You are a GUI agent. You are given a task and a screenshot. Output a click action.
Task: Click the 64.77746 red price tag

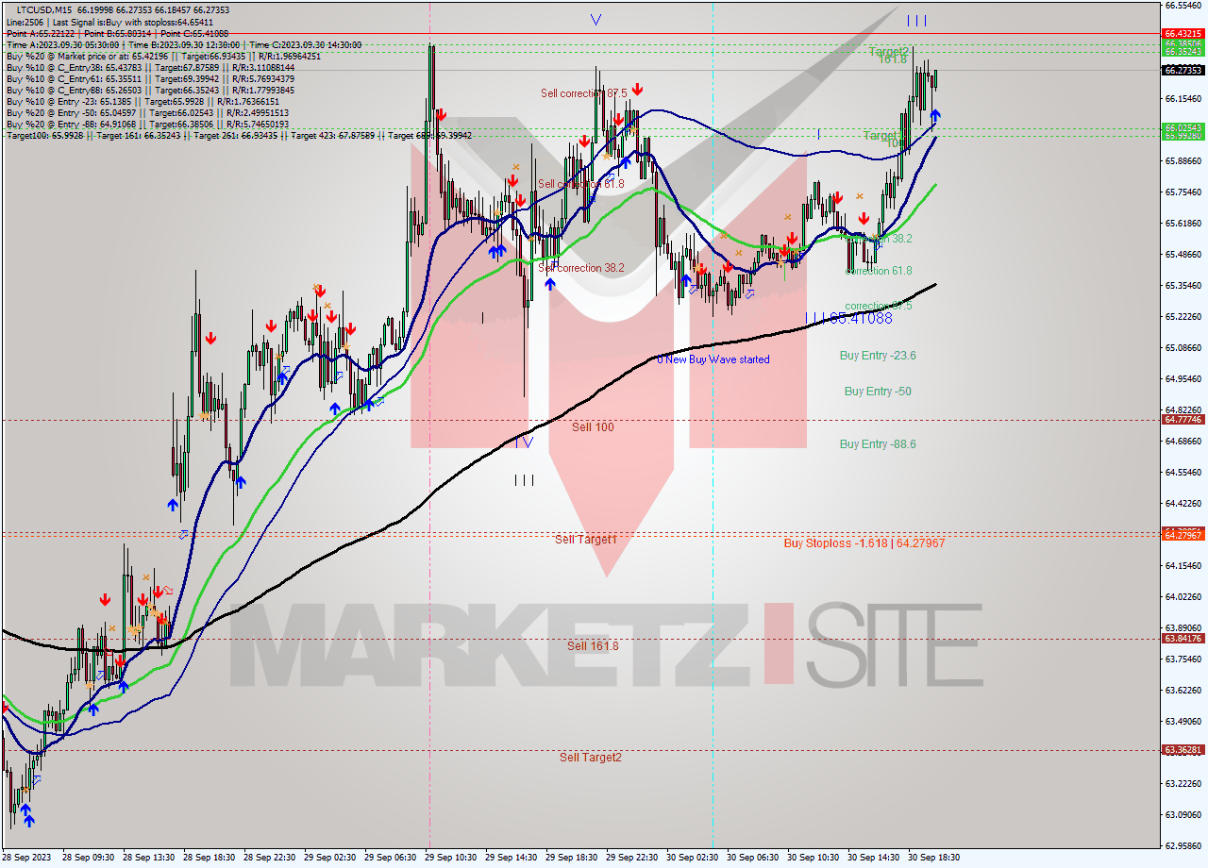coord(1183,420)
